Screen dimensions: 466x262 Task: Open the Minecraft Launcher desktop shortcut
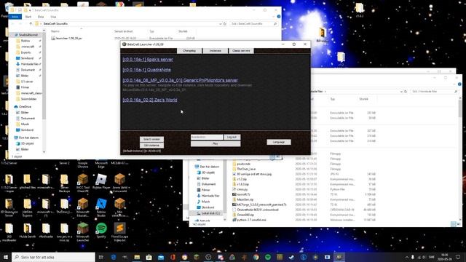point(82,232)
